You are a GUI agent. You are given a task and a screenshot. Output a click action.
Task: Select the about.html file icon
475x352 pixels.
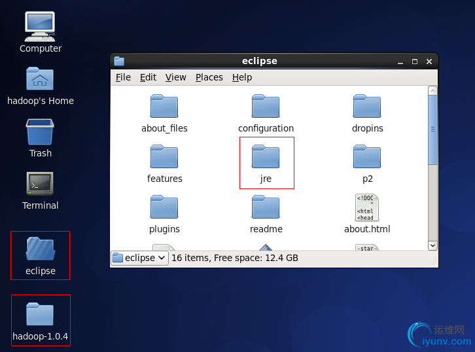(x=367, y=207)
